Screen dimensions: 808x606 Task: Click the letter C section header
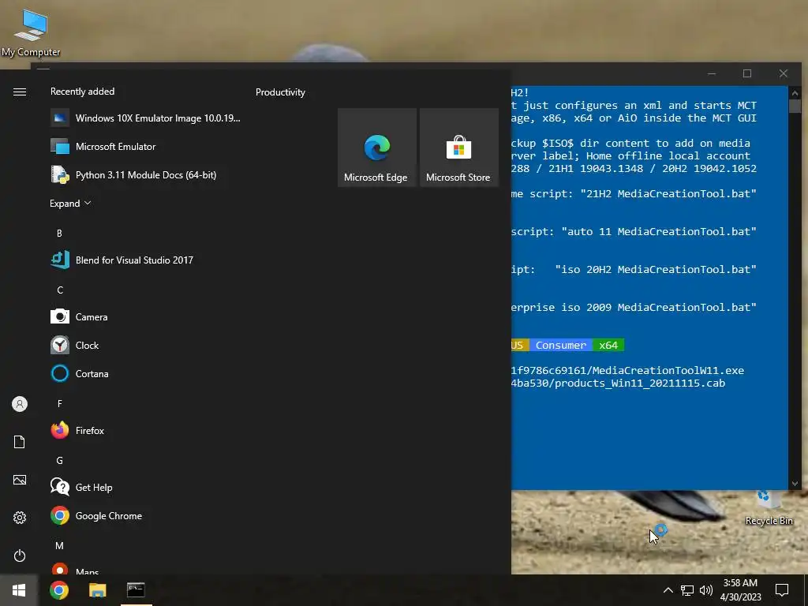point(60,290)
